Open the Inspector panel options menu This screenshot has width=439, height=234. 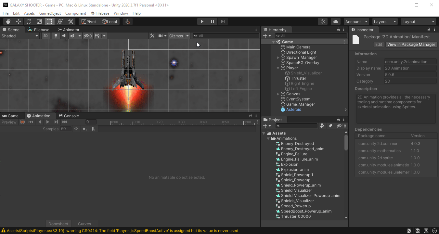435,30
